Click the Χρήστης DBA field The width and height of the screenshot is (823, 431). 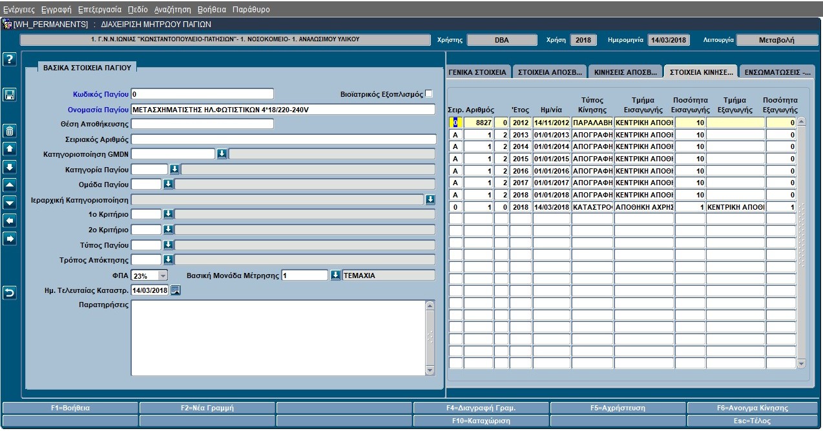point(502,39)
